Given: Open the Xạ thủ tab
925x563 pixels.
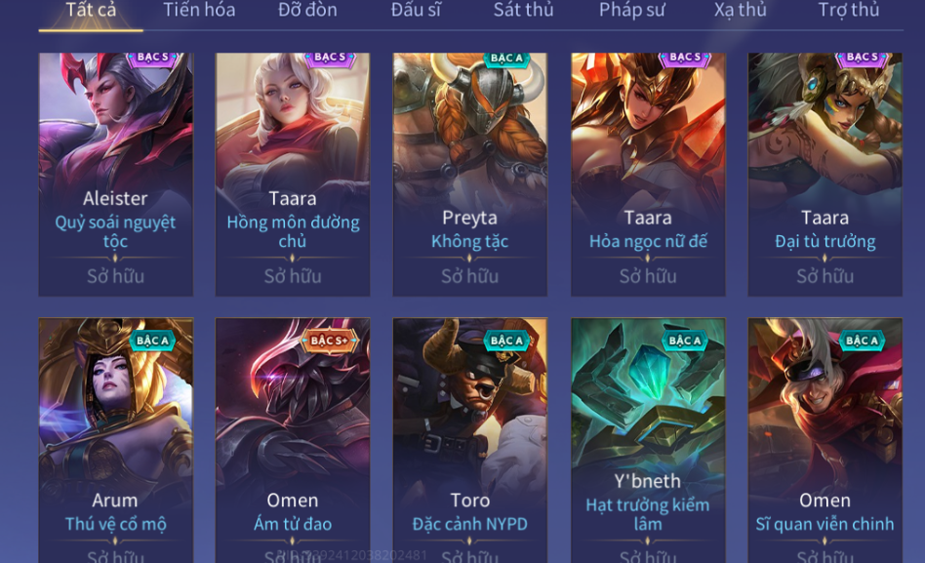Looking at the screenshot, I should pos(740,10).
